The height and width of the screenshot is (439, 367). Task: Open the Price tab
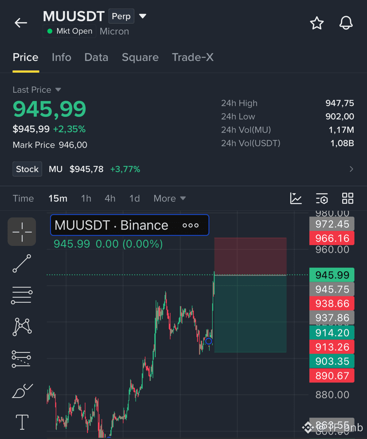coord(25,57)
